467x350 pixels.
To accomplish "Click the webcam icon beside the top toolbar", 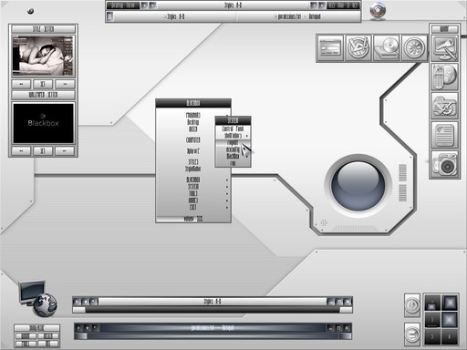I will pyautogui.click(x=378, y=11).
